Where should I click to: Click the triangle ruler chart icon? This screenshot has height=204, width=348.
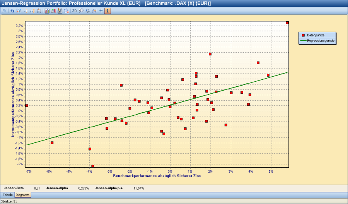click(53, 11)
